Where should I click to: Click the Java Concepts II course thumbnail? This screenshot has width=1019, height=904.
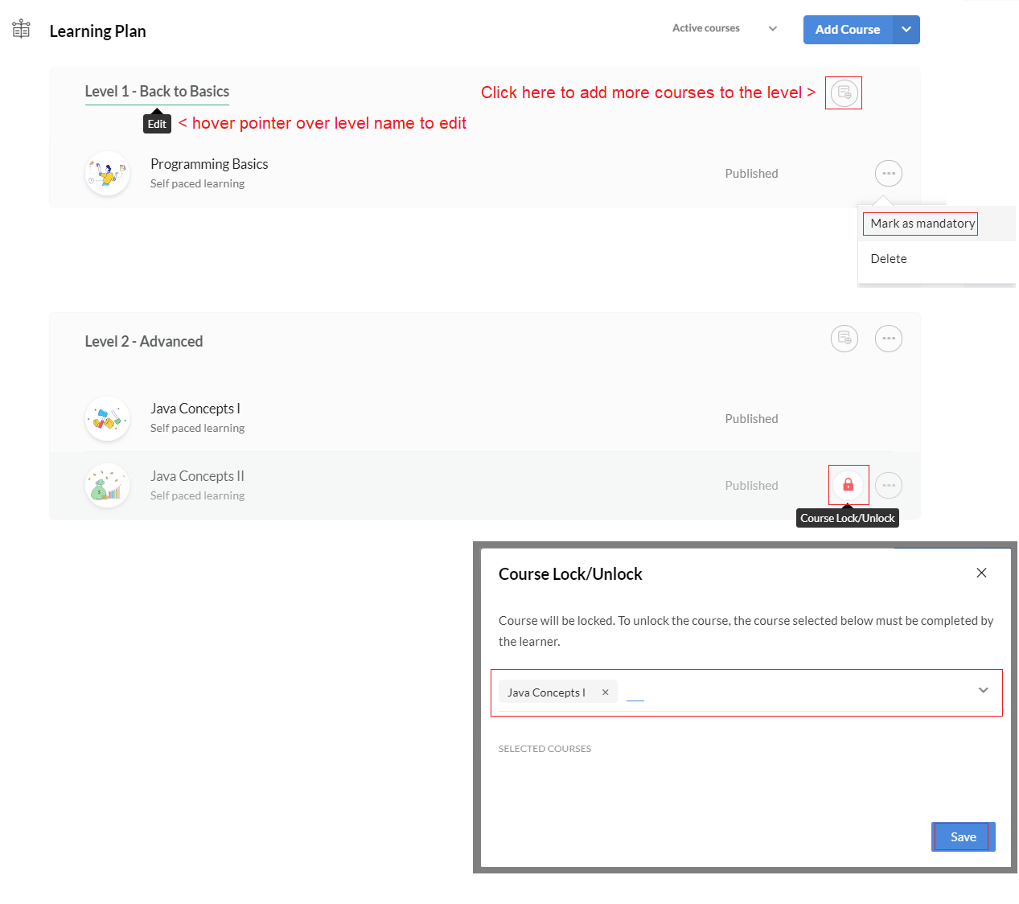108,486
